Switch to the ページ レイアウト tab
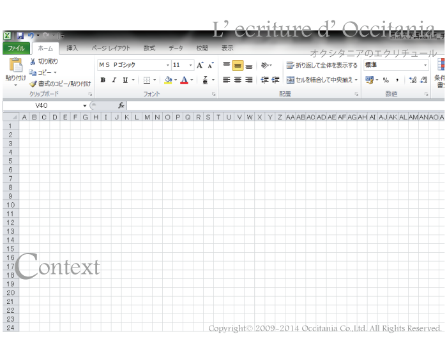447x339 pixels. [x=111, y=48]
